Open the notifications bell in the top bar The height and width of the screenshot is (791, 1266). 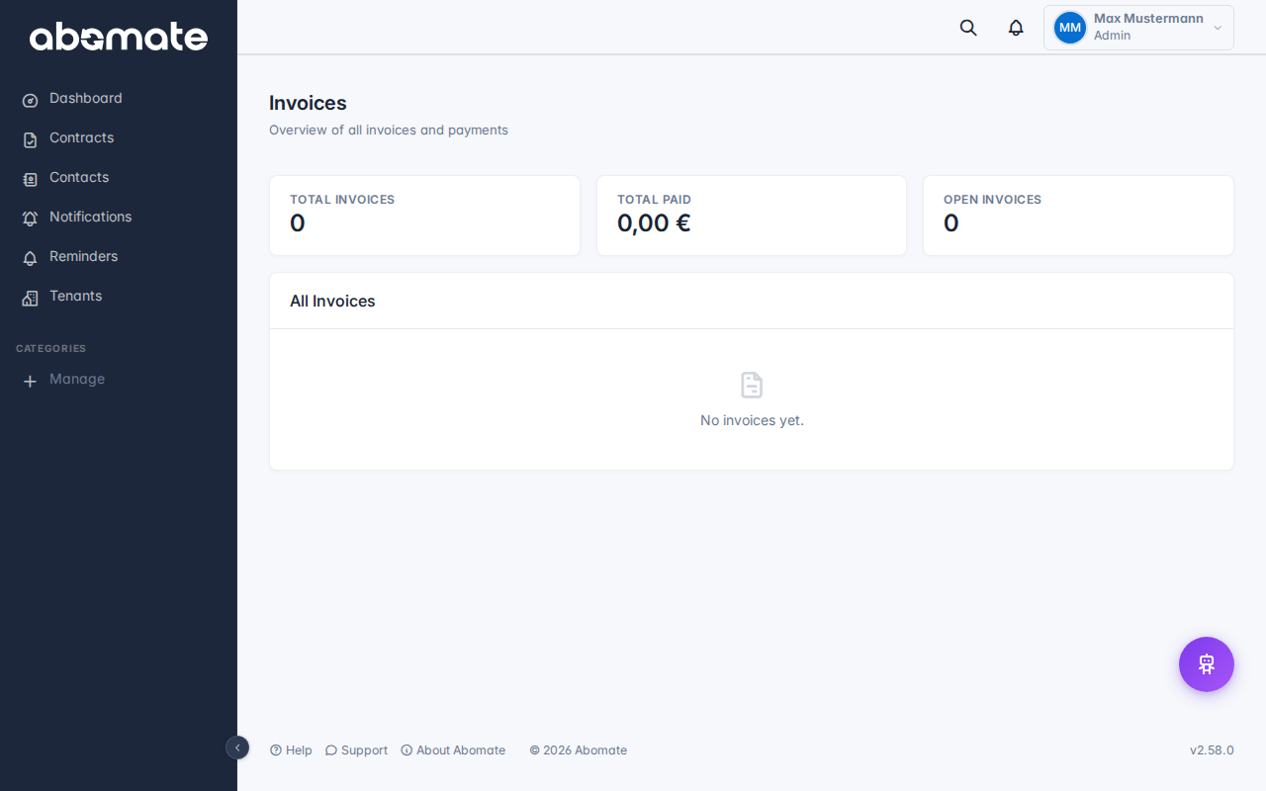[x=1015, y=28]
